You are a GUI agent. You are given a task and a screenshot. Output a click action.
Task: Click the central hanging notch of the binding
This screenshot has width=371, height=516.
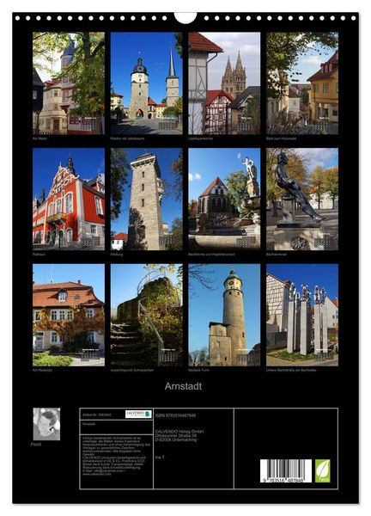click(185, 17)
